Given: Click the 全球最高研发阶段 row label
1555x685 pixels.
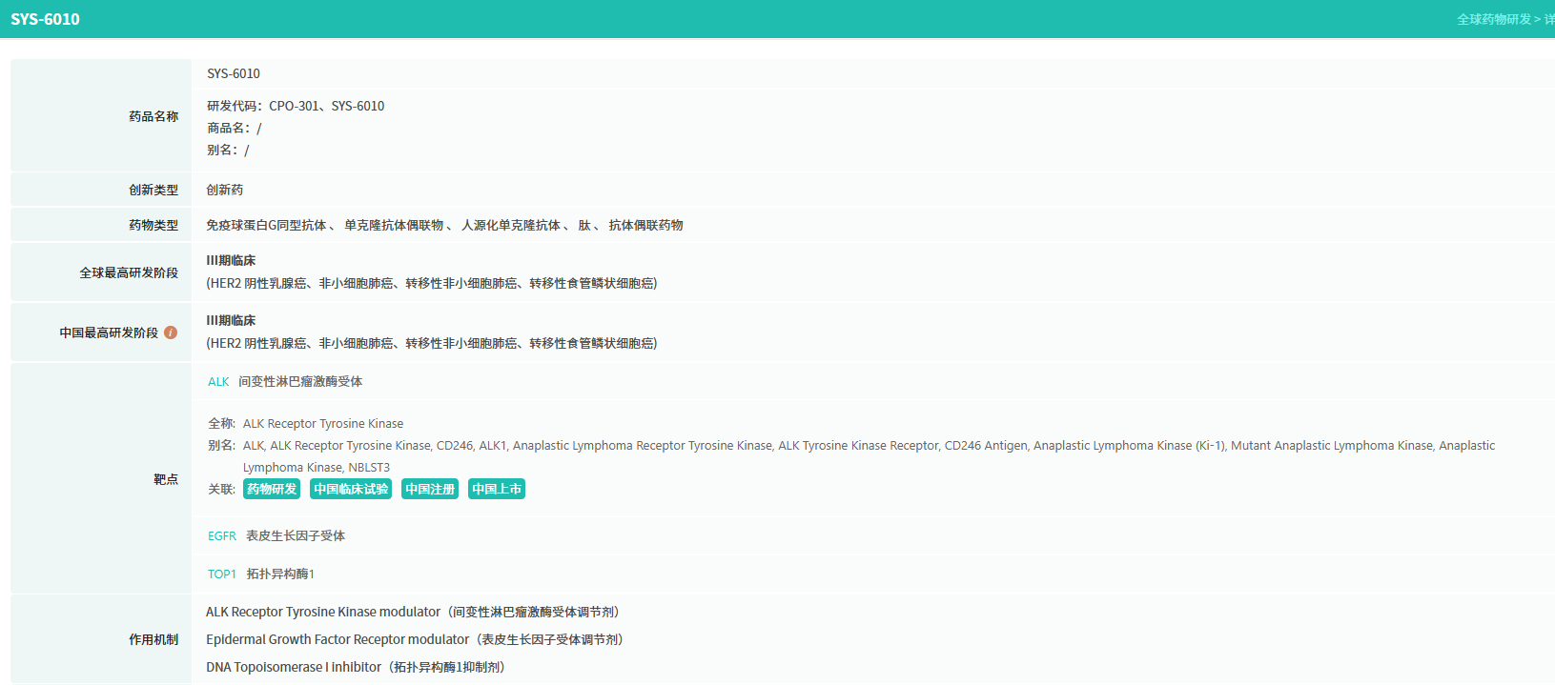Looking at the screenshot, I should tap(129, 272).
